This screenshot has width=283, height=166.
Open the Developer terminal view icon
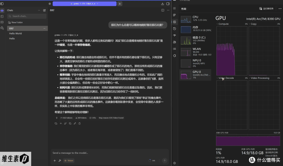pyautogui.click(x=2, y=17)
